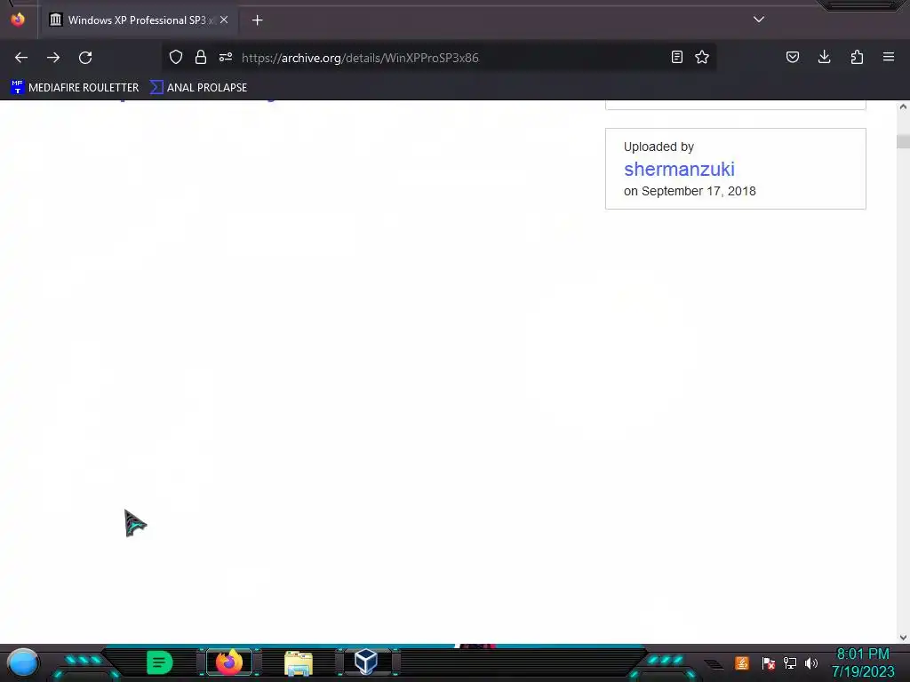
Task: Close the Windows XP Professional SP3 tab
Action: coord(224,20)
